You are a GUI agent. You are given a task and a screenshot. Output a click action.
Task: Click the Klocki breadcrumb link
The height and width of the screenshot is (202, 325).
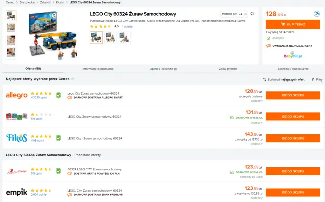coord(60,2)
